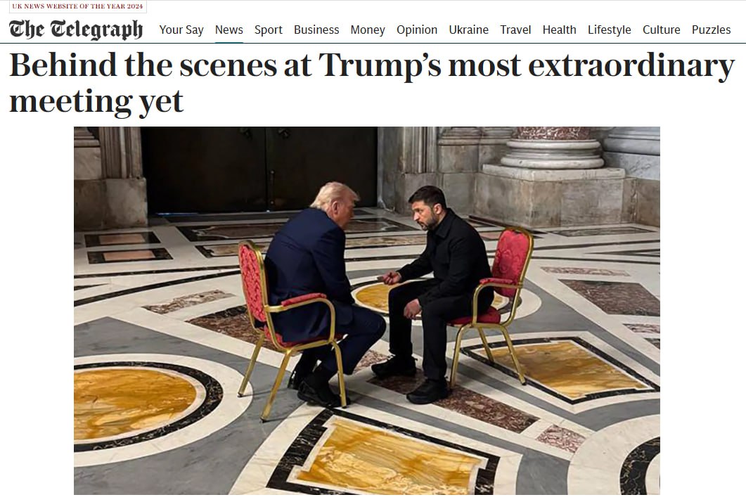Go to the News section
The image size is (746, 502).
click(229, 30)
